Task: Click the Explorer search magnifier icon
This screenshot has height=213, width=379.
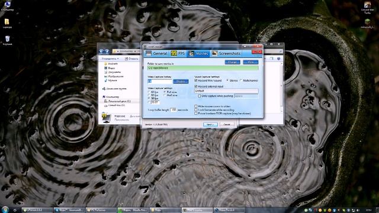Action: pyautogui.click(x=280, y=51)
